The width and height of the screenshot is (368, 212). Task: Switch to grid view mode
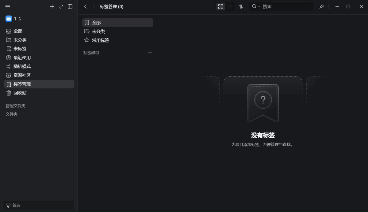220,6
